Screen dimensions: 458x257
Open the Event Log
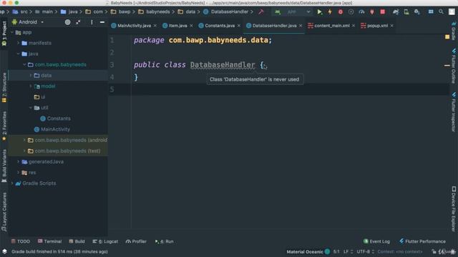376,241
